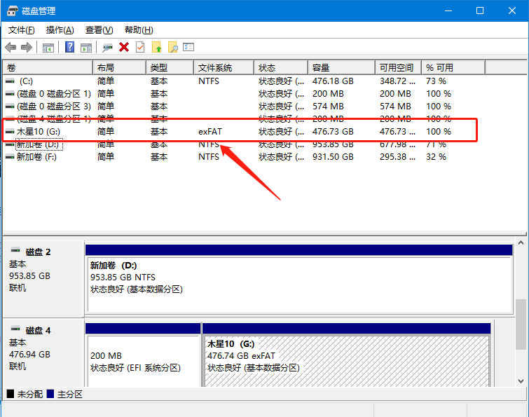Click the 磁盘 4 disk label
This screenshot has height=417, width=529.
click(x=38, y=330)
